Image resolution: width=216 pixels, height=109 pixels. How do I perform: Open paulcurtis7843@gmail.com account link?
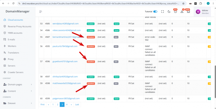pos(65,46)
